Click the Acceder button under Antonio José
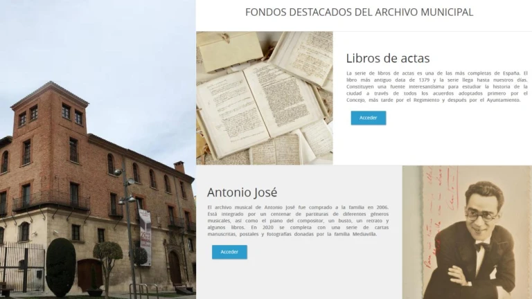This screenshot has width=532, height=299. (229, 252)
